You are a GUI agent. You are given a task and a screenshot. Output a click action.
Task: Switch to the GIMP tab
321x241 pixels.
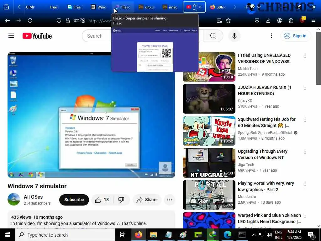coord(30,7)
